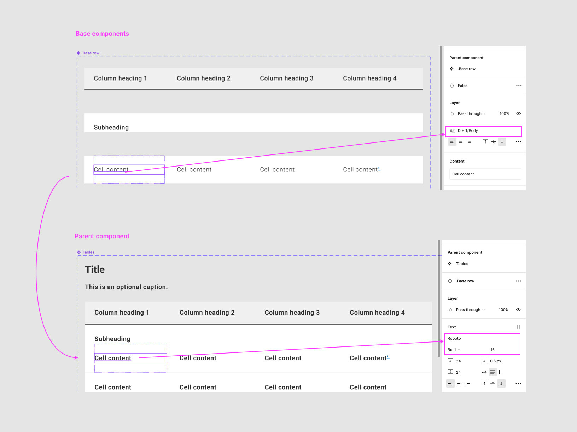Click the diamond icon beside .Base row in bottom panel
The height and width of the screenshot is (432, 577).
click(450, 281)
